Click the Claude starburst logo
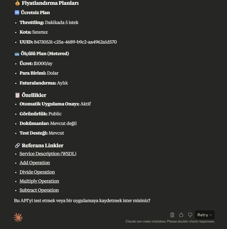This screenshot has height=229, width=227. [x=18, y=217]
